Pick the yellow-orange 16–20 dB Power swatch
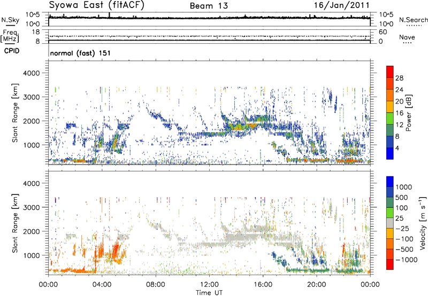Screen dimensions: 428x296 390,107
